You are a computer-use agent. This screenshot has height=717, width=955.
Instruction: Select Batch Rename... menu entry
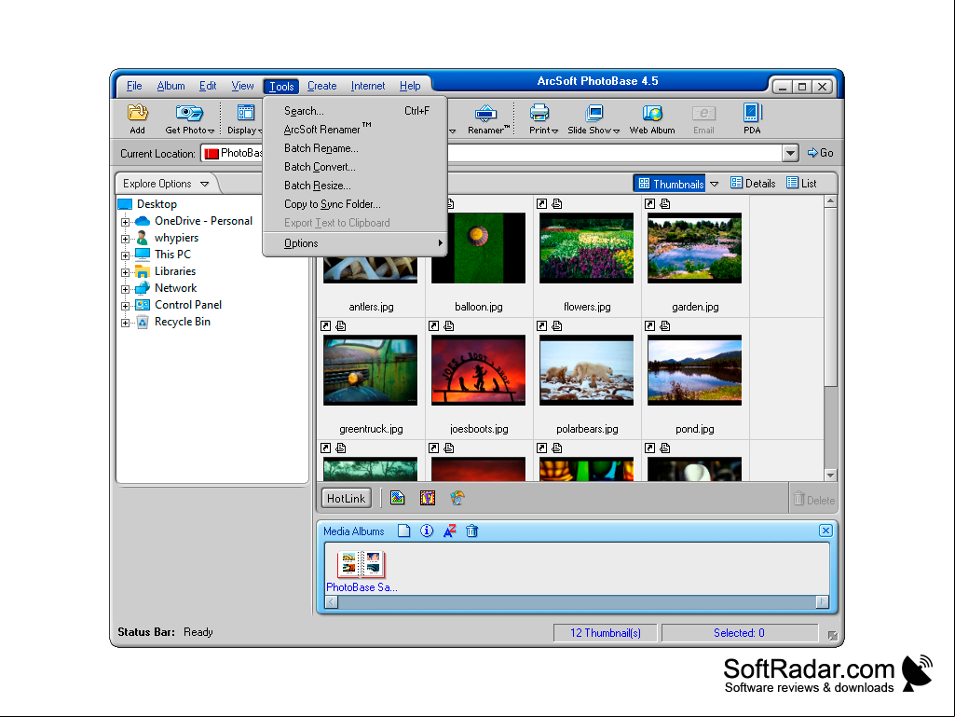[x=355, y=148]
